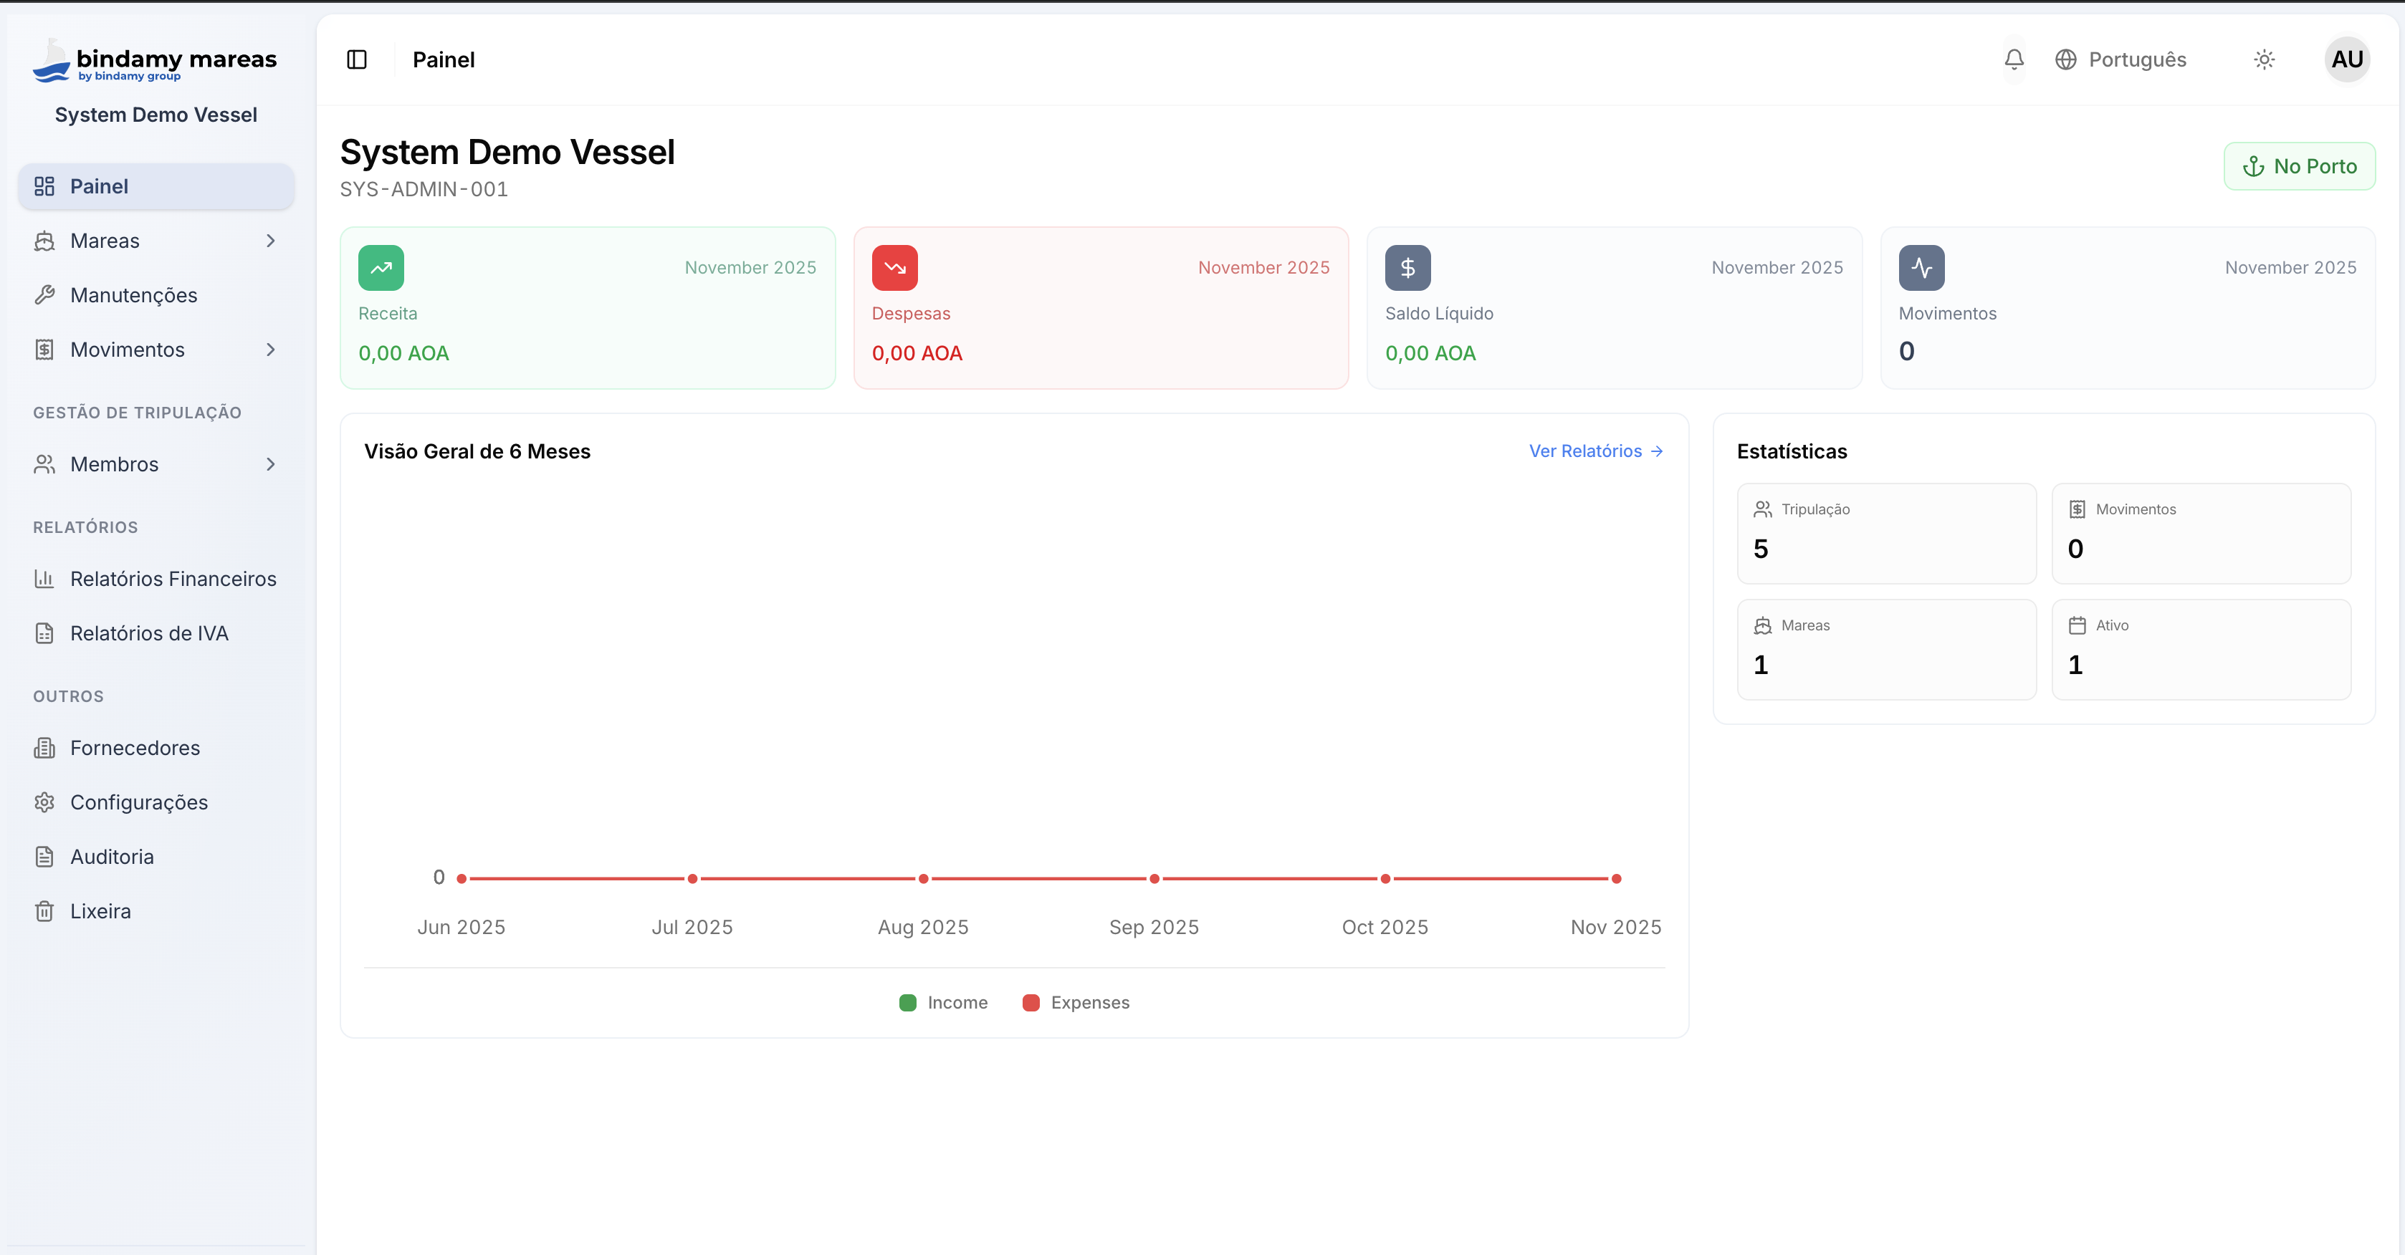Click the AU user avatar

click(x=2347, y=59)
